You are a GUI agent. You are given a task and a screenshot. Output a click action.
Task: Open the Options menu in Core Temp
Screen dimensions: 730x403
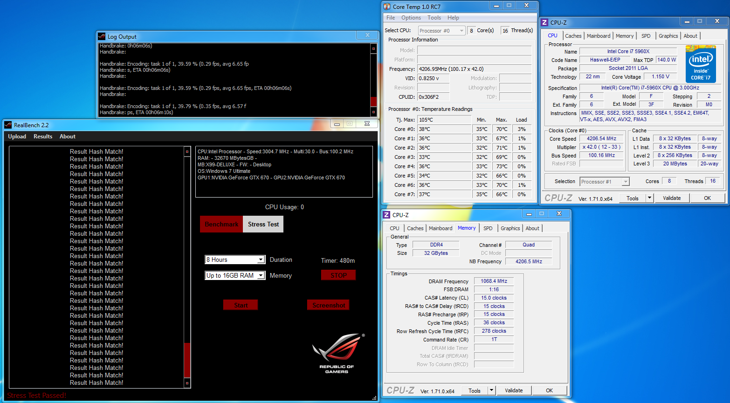click(x=411, y=18)
